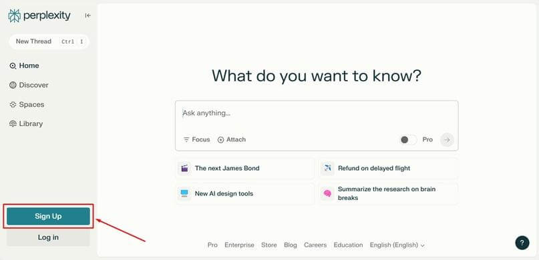Click the airplane icon for flight refund
Screen dimensions: 539x260
[327, 169]
